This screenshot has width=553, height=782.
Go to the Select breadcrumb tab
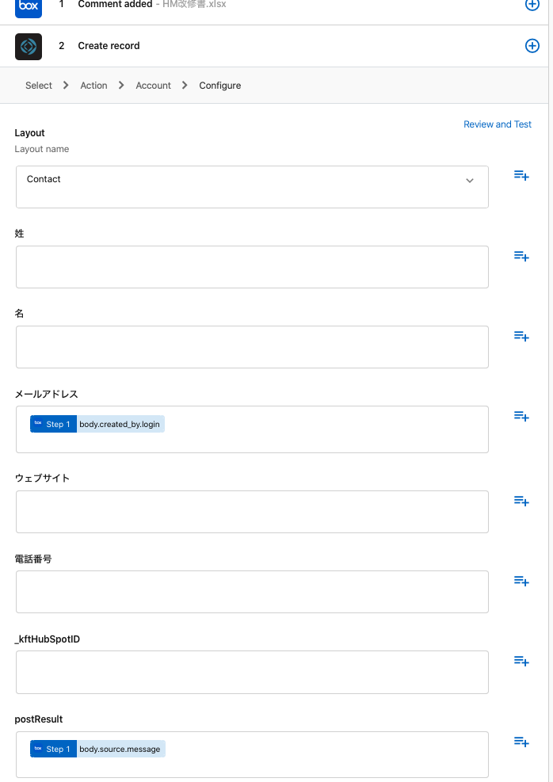39,86
